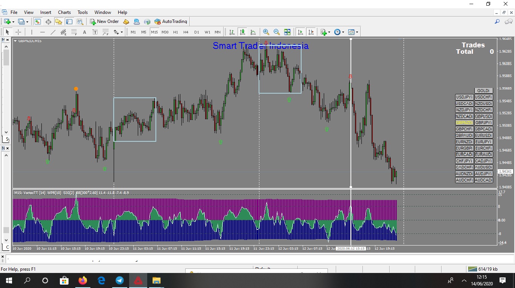Show hidden system tray icons
The height and width of the screenshot is (288, 515).
coord(464,280)
